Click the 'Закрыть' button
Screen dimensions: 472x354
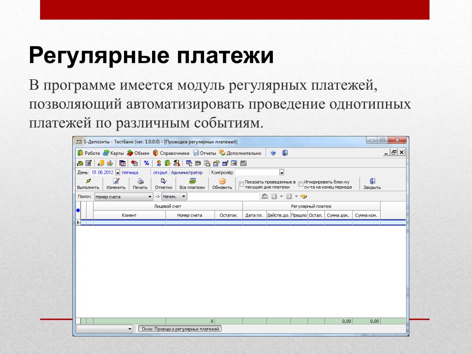point(372,183)
